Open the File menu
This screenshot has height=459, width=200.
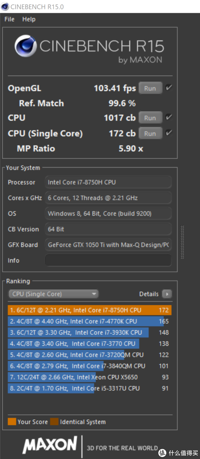tap(9, 19)
